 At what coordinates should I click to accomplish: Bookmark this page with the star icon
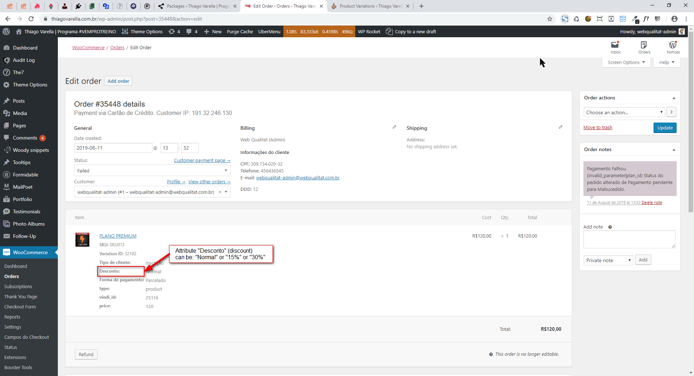(x=550, y=19)
